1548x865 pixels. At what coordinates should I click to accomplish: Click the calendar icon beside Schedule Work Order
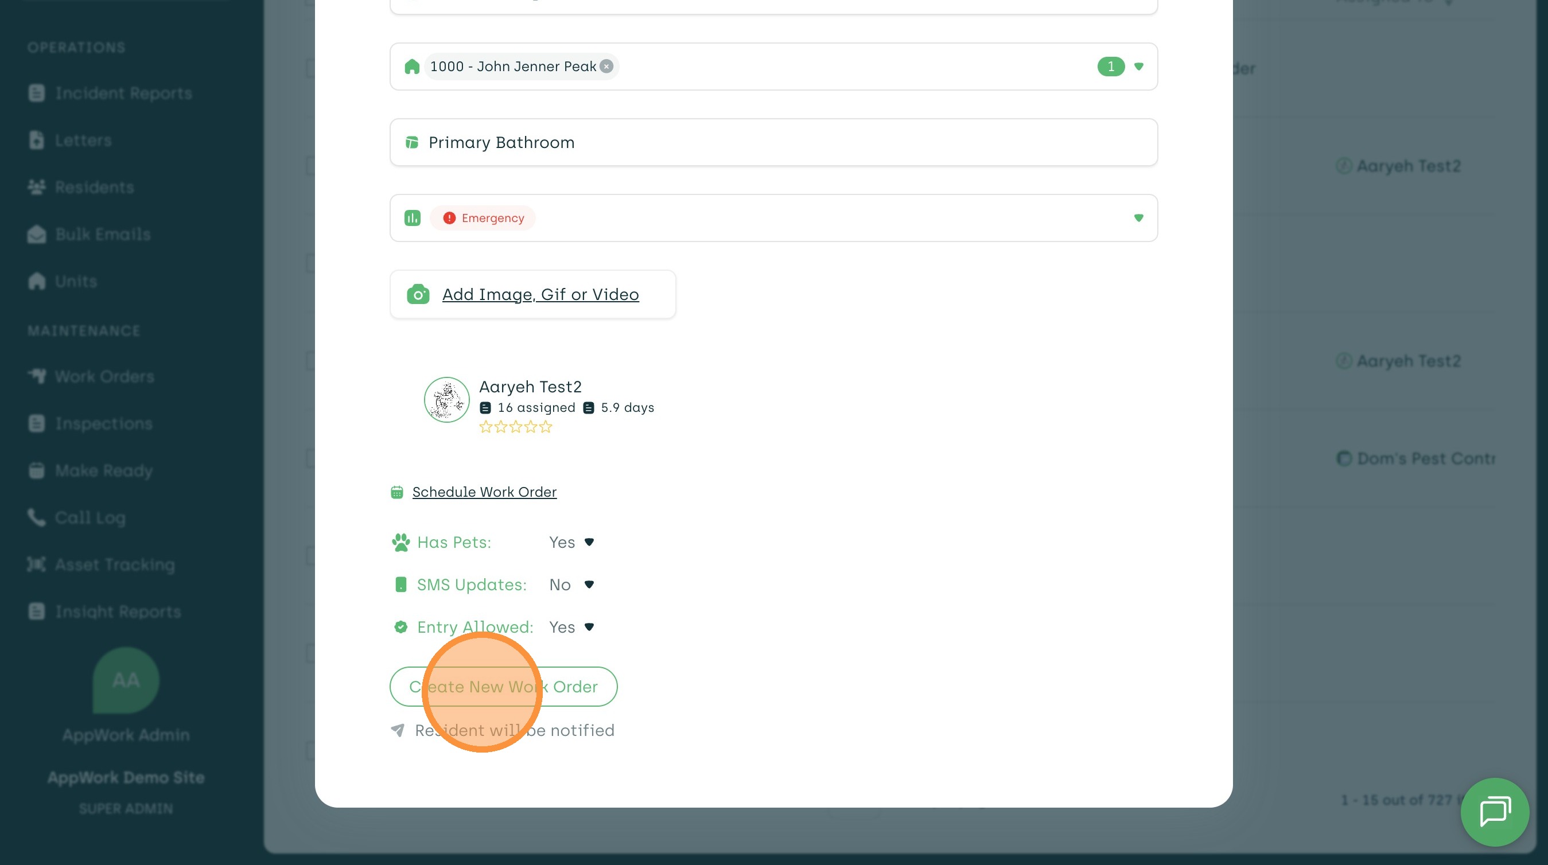click(396, 493)
